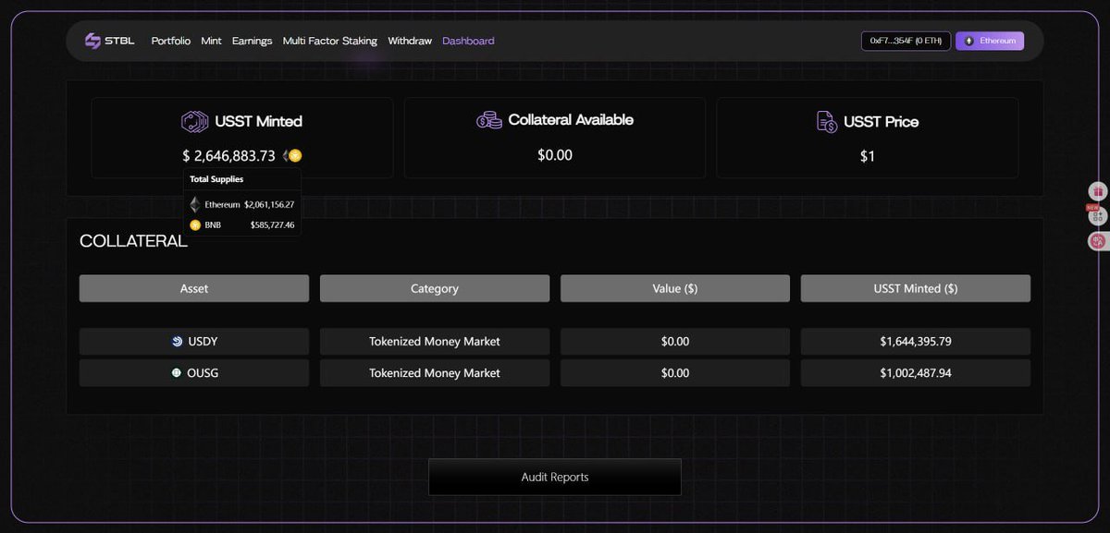Viewport: 1110px width, 533px height.
Task: Click the USDY token icon
Action: coord(178,342)
